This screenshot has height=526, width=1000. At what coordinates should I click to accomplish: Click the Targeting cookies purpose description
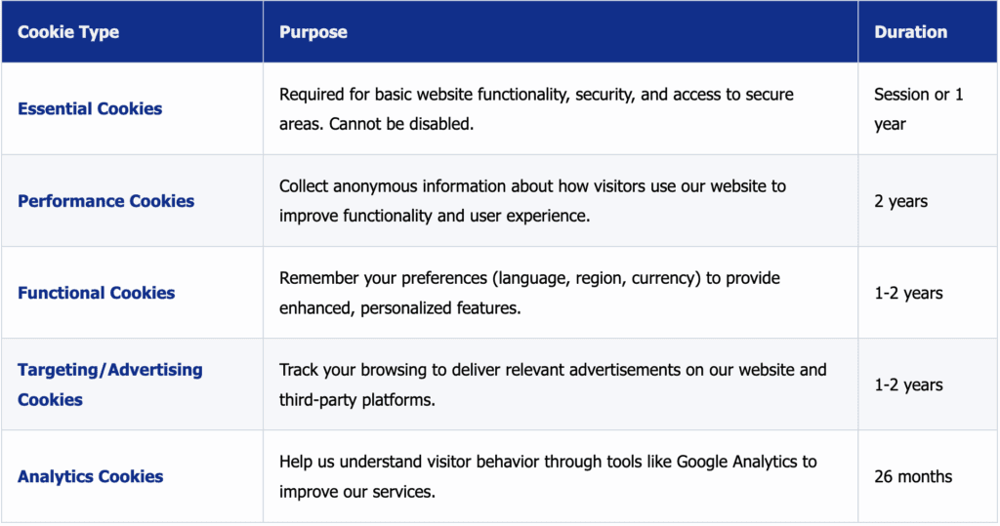[x=553, y=384]
